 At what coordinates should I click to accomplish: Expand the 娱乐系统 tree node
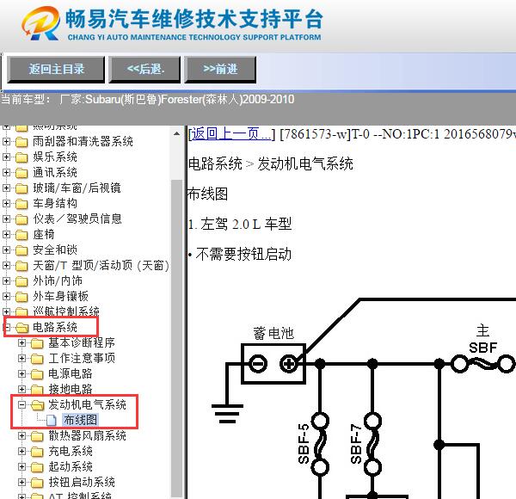pyautogui.click(x=6, y=157)
